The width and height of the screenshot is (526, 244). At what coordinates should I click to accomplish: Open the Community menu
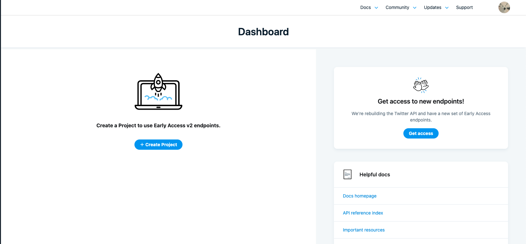point(397,7)
